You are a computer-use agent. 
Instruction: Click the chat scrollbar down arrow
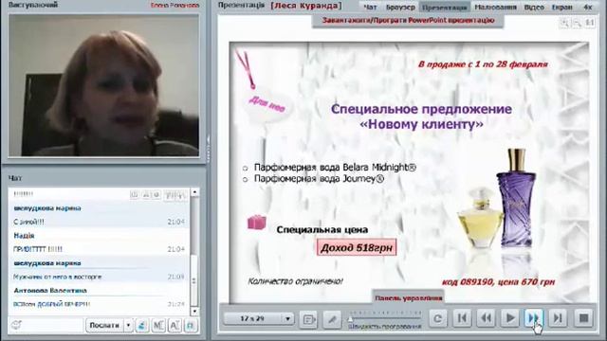point(194,312)
